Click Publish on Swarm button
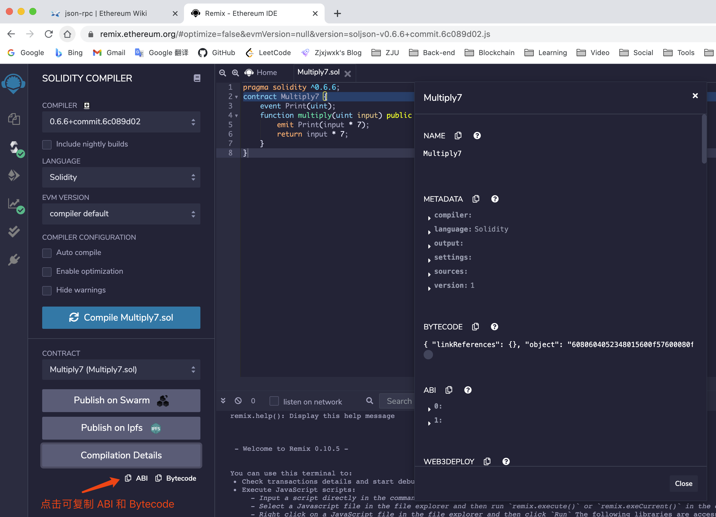This screenshot has height=517, width=716. (121, 400)
